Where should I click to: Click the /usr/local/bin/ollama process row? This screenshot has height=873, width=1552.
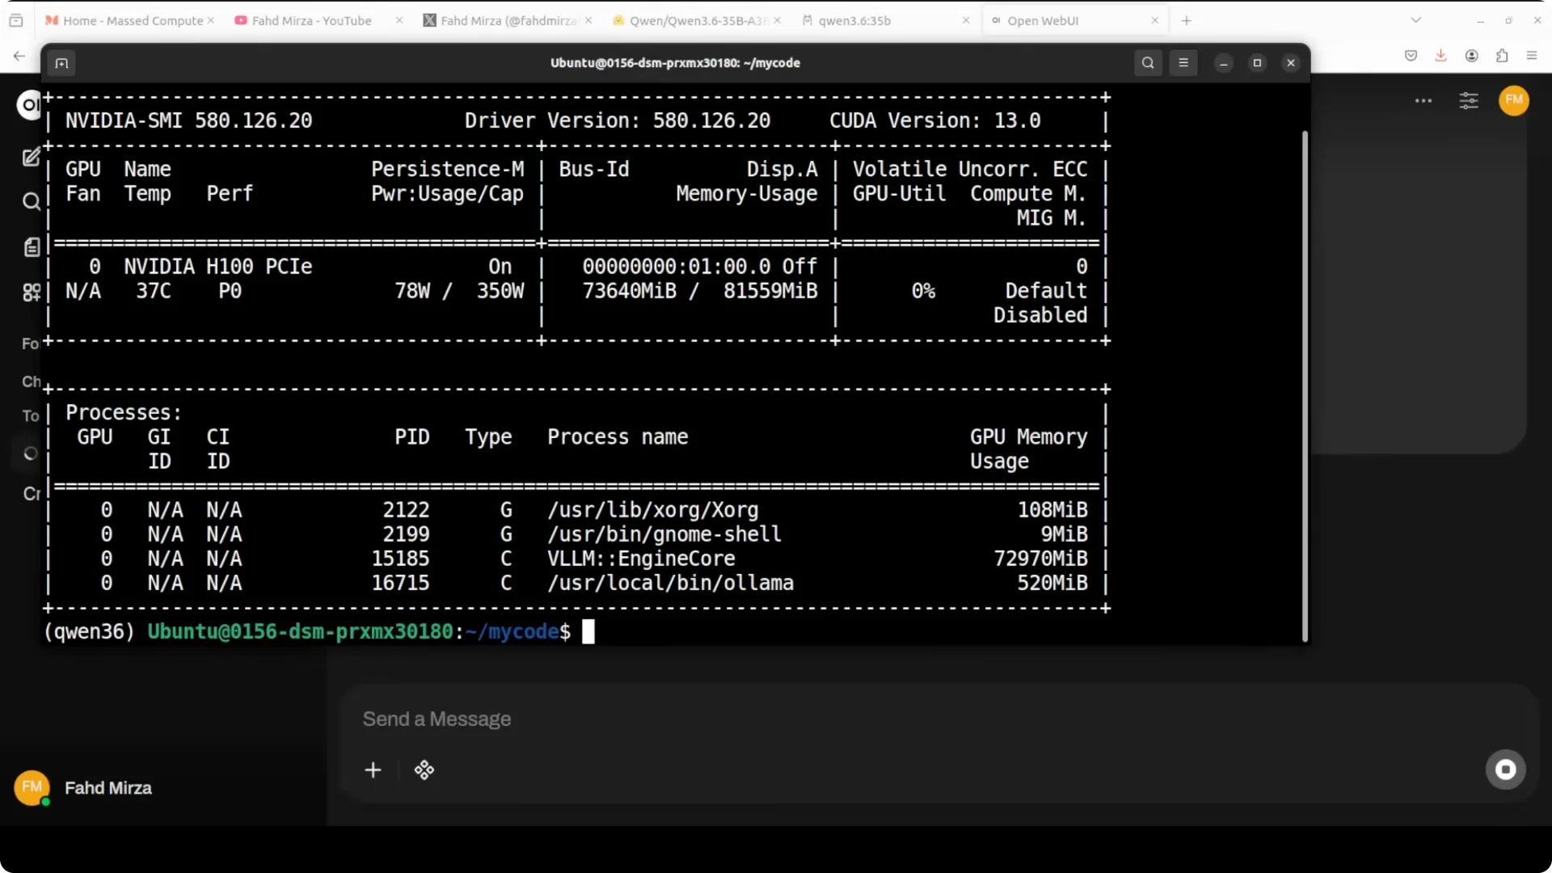577,583
